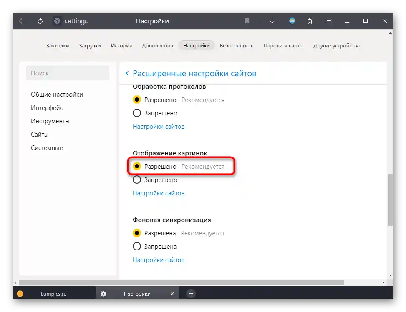Screen dimensions: 406x312
Task: Click the Yandex logo in the address bar
Action: click(57, 21)
